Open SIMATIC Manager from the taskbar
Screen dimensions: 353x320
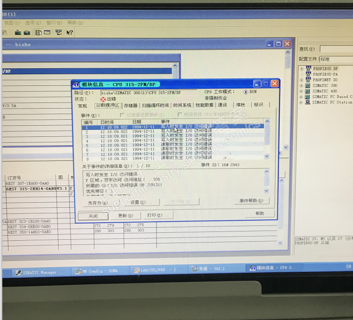click(40, 272)
